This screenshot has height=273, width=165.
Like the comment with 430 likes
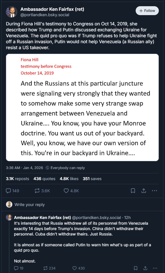click(75, 268)
